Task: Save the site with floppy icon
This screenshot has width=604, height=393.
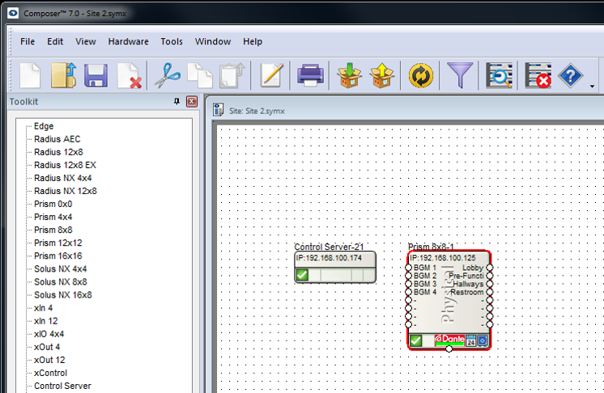Action: click(96, 75)
